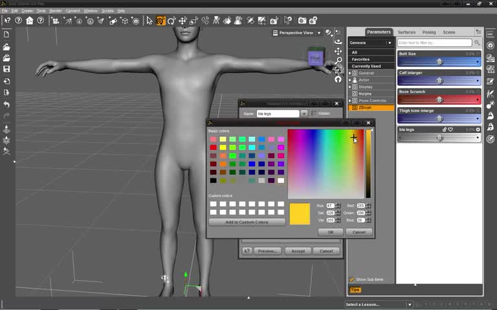This screenshot has height=310, width=497.
Task: Toggle the Hidden checkbox in the dialog
Action: [314, 114]
